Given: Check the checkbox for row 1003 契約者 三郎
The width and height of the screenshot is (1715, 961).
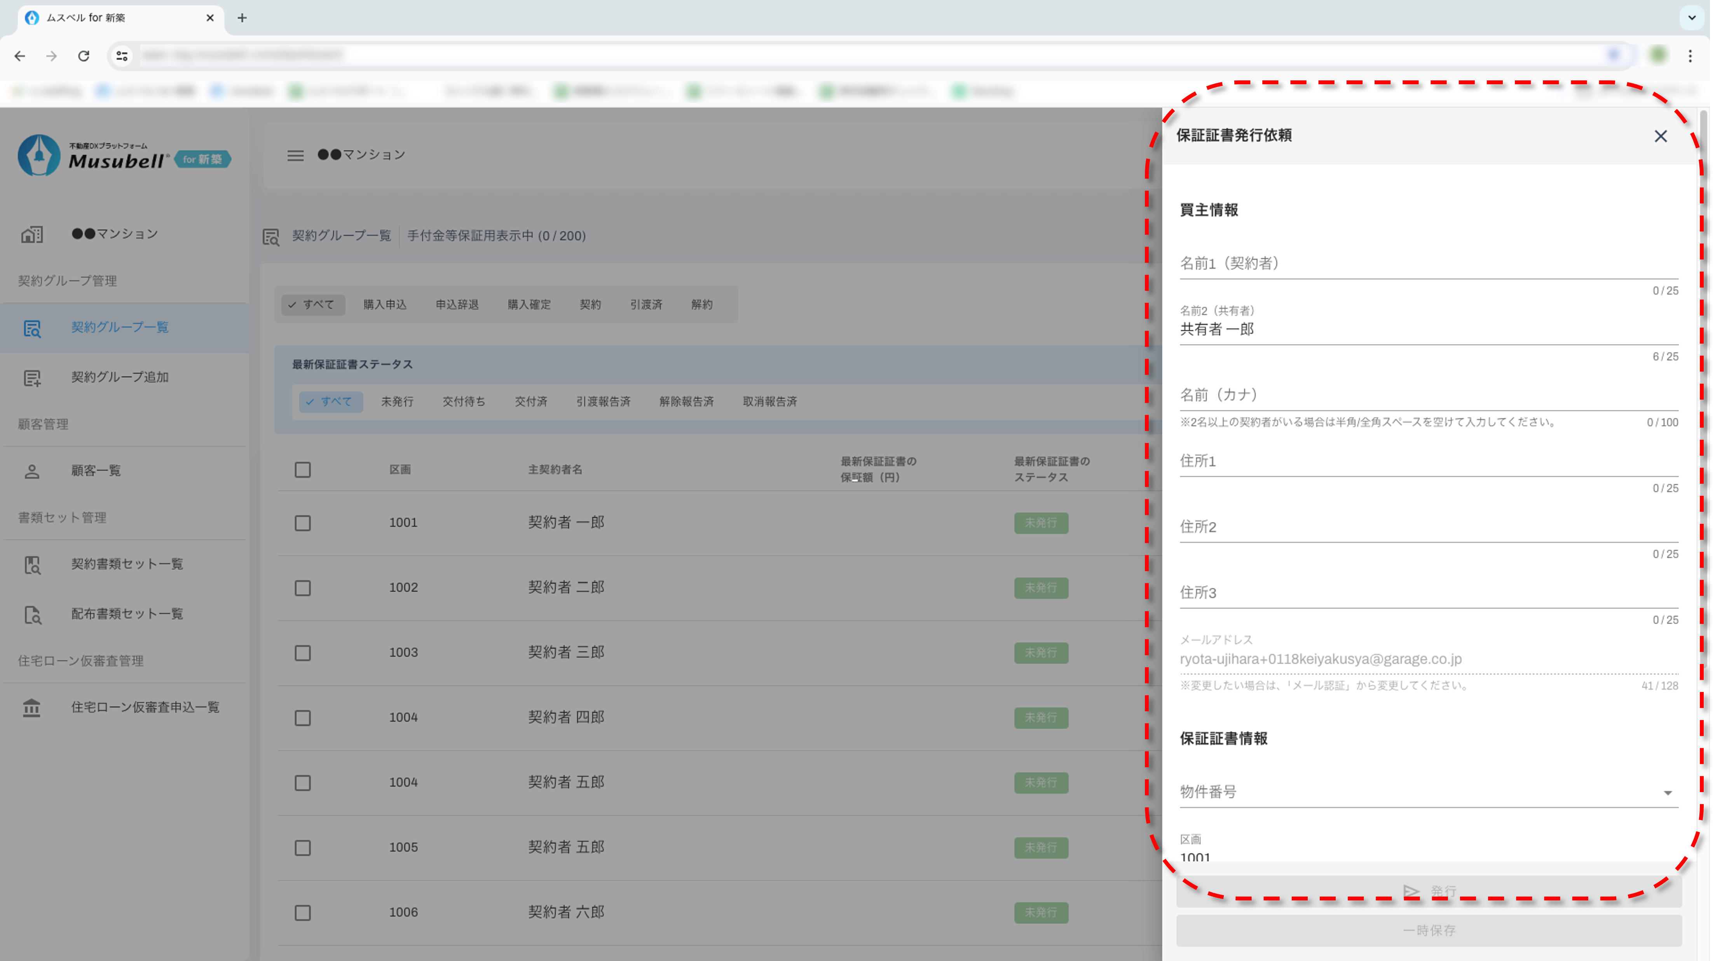Looking at the screenshot, I should click(x=302, y=652).
